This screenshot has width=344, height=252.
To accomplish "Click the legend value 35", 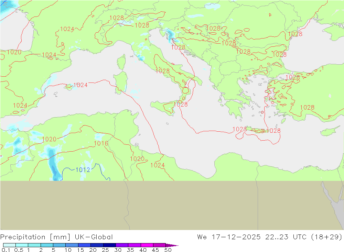I will [x=130, y=250].
